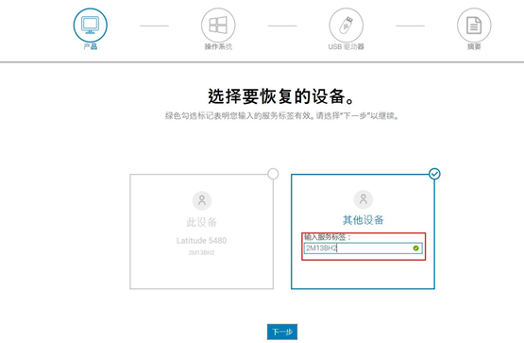The width and height of the screenshot is (524, 343).
Task: Click the 摘要 step label
Action: pos(474,47)
